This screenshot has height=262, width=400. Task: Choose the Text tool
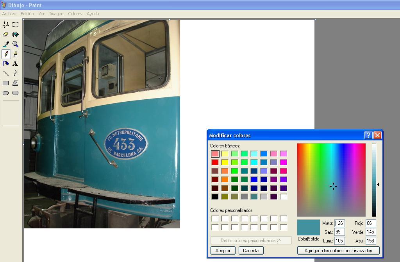click(x=16, y=63)
